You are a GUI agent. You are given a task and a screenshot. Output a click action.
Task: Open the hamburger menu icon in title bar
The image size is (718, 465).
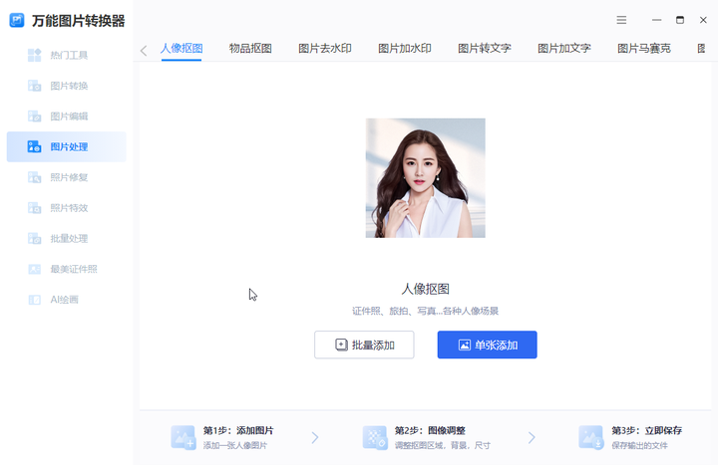621,20
